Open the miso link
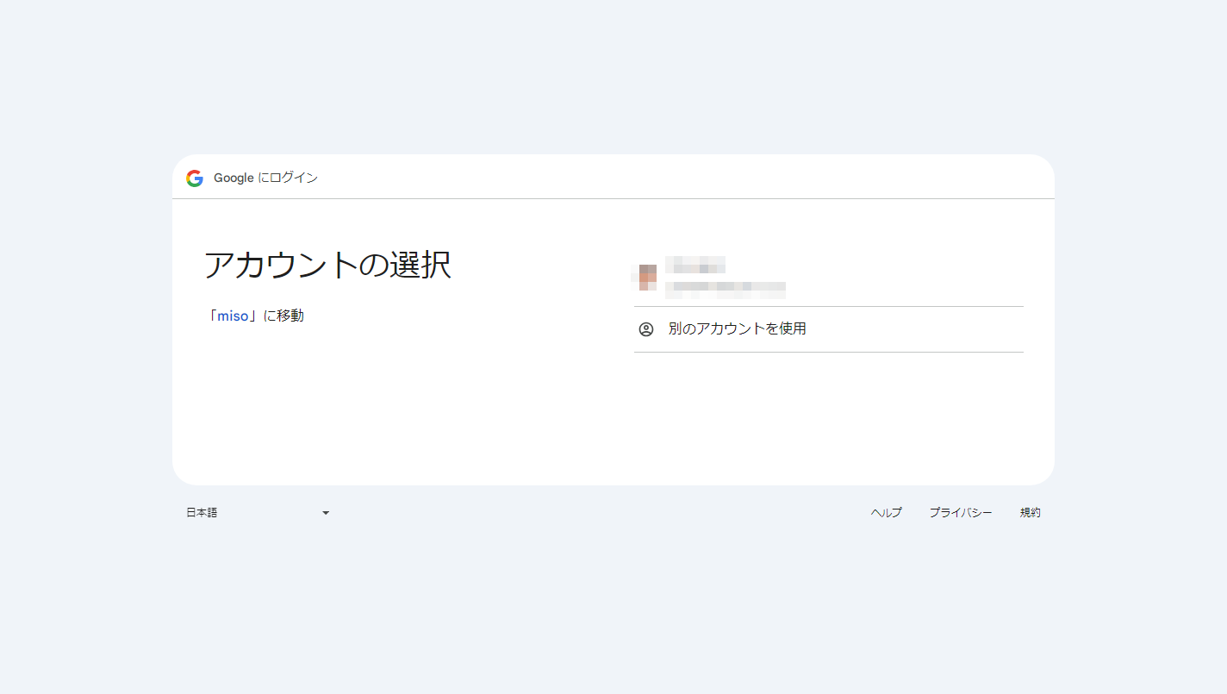Image resolution: width=1227 pixels, height=694 pixels. click(x=232, y=316)
